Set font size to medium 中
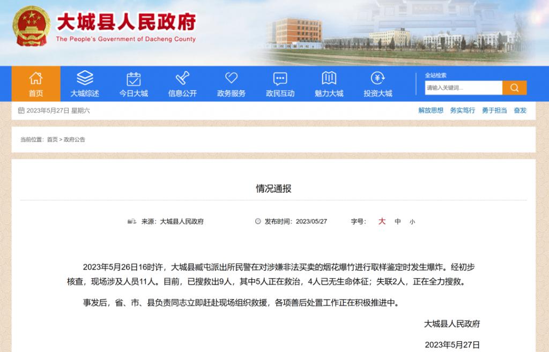The width and height of the screenshot is (549, 352). [398, 221]
